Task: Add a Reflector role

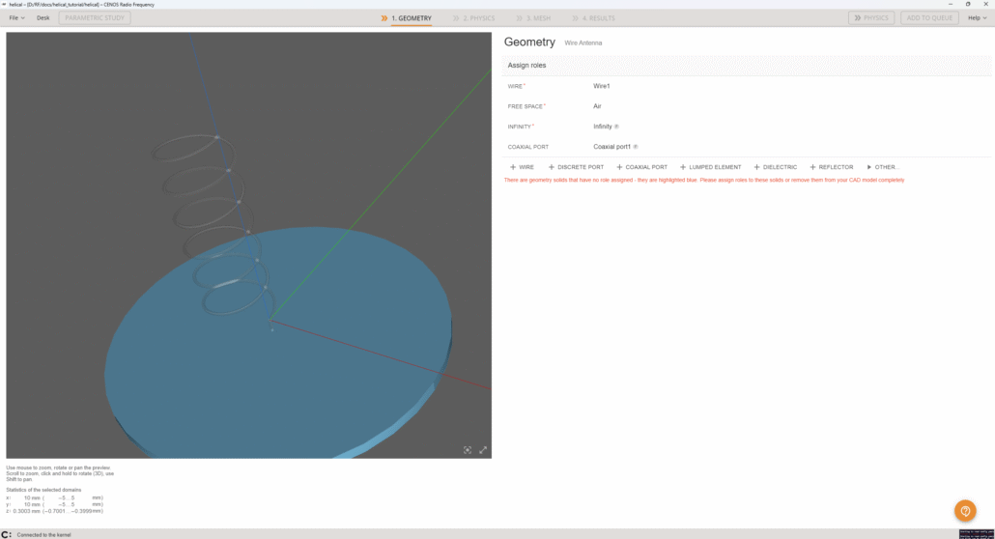Action: 832,167
